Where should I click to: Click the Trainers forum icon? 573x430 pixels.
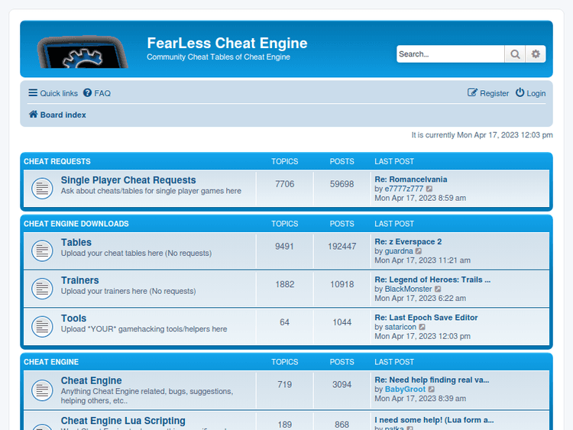pyautogui.click(x=42, y=288)
